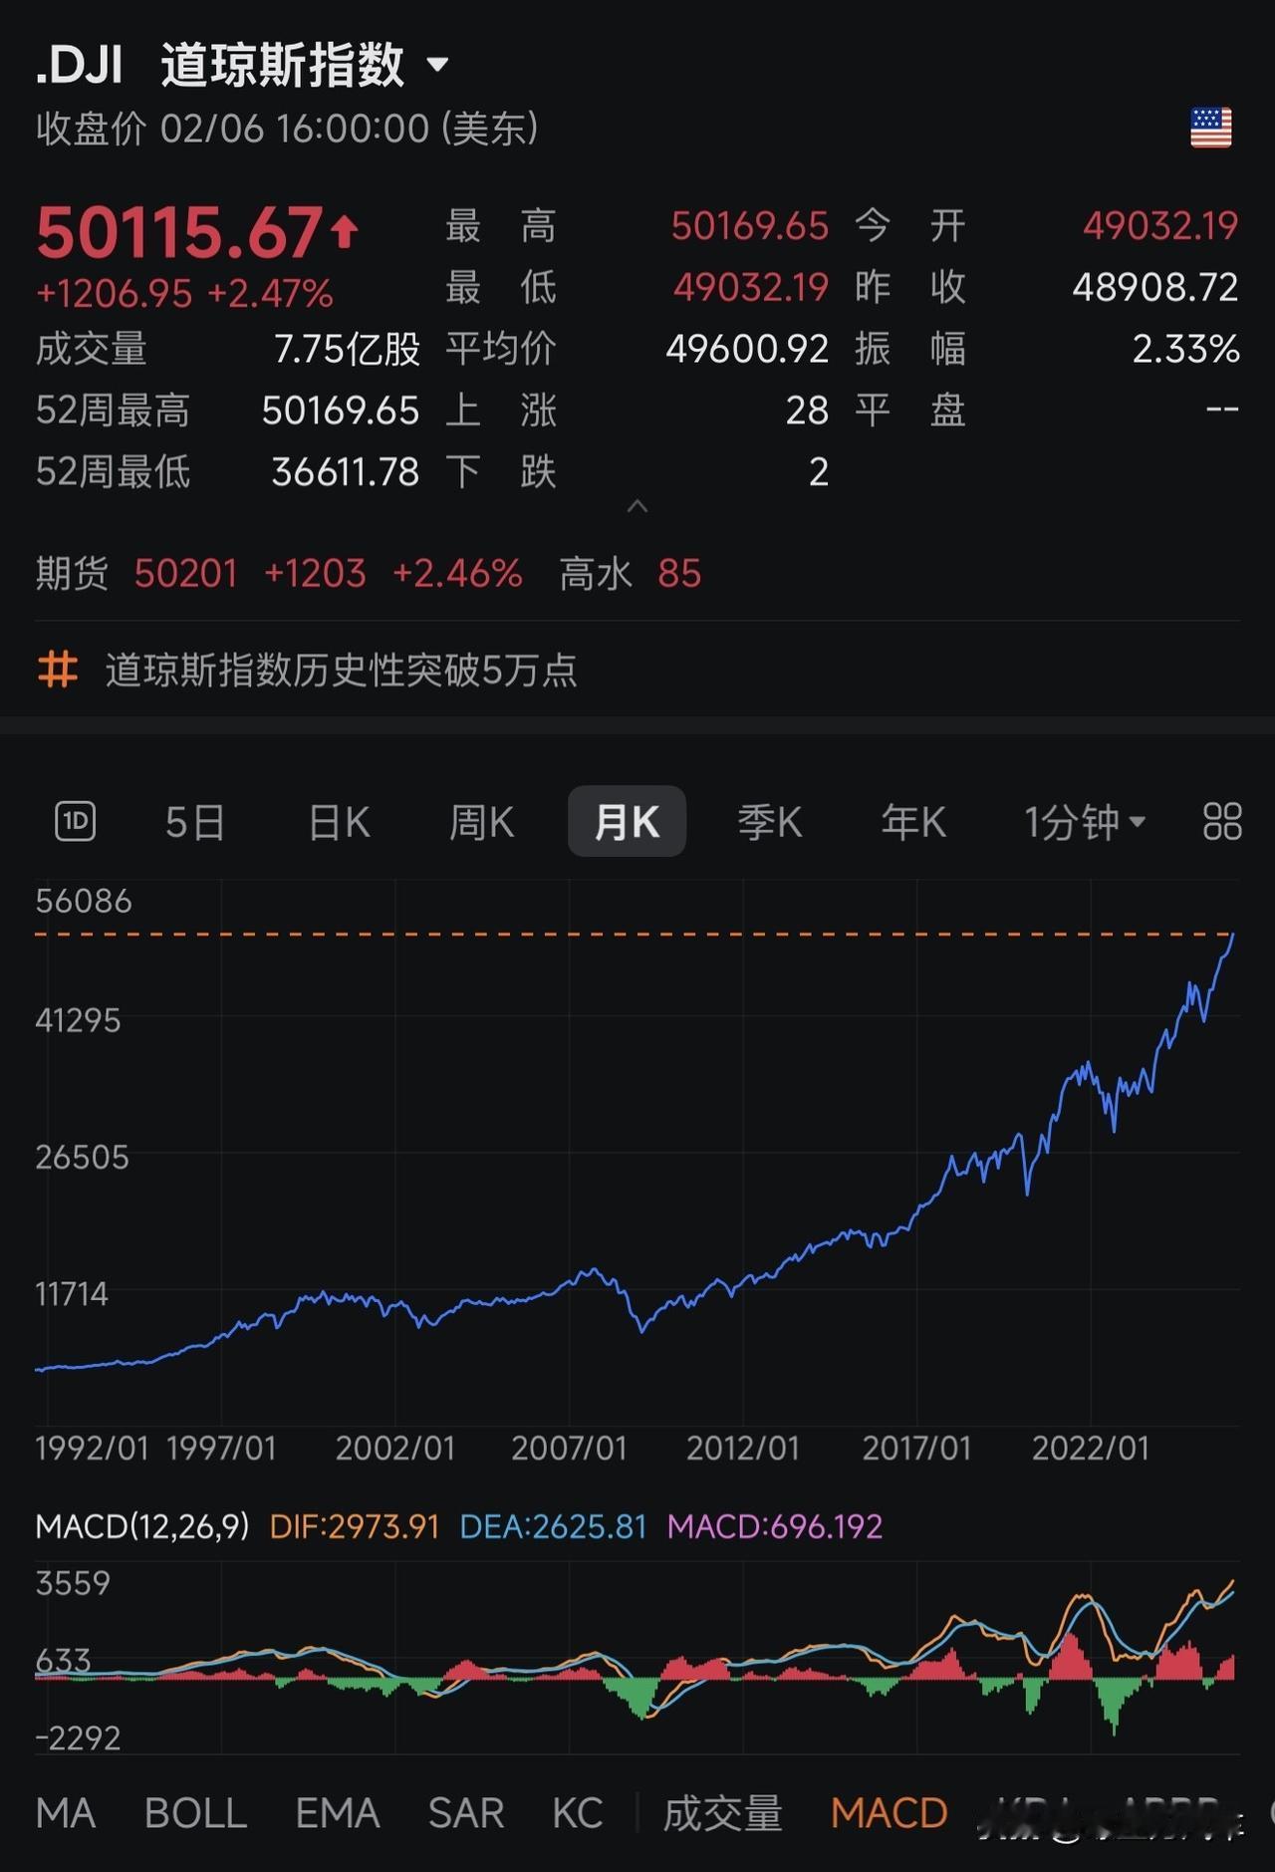
Task: Switch to the 季K chart tab
Action: coord(769,823)
